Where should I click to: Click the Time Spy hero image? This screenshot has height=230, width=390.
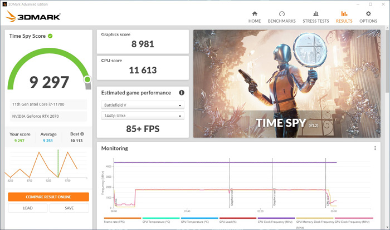pyautogui.click(x=287, y=84)
